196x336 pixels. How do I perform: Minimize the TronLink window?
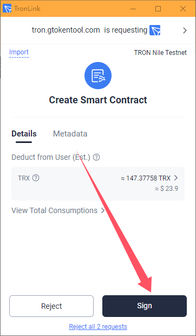coord(133,9)
